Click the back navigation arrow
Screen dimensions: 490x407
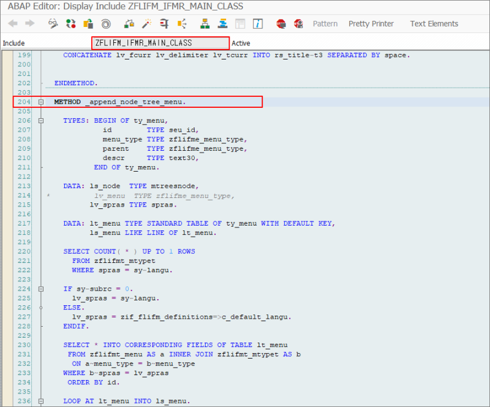tap(12, 23)
